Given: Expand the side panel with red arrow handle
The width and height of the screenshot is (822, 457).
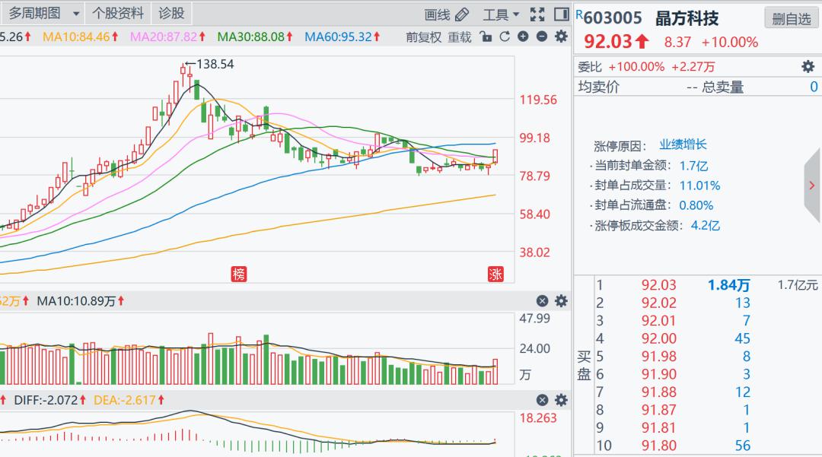Looking at the screenshot, I should point(812,186).
